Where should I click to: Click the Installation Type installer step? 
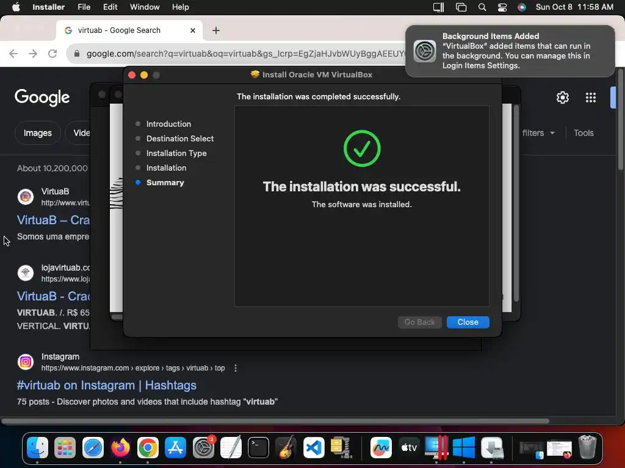click(x=176, y=153)
